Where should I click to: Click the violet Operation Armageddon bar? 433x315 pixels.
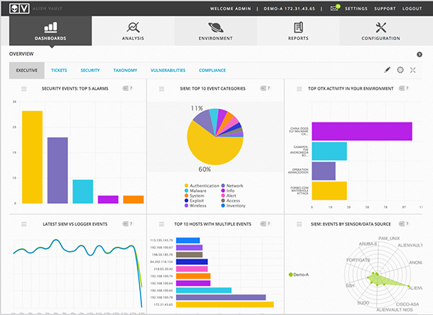click(323, 171)
